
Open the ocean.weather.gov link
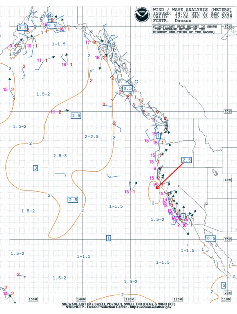(151, 307)
